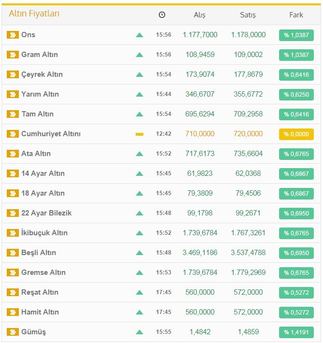The width and height of the screenshot is (323, 343).
Task: Click the Fark column header
Action: point(296,15)
